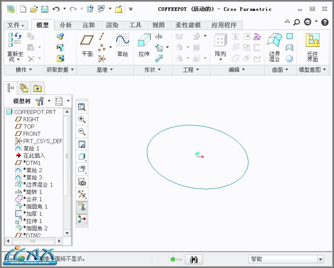The height and width of the screenshot is (268, 334).
Task: Switch to the Analysis (分析) ribbon tab
Action: 66,25
